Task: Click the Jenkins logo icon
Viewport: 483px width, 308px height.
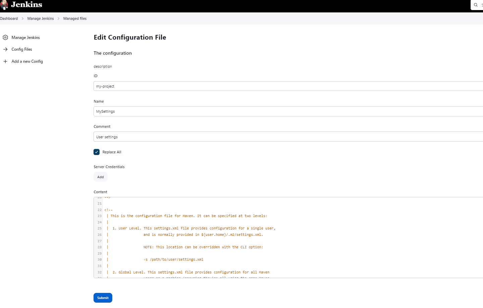Action: point(4,5)
